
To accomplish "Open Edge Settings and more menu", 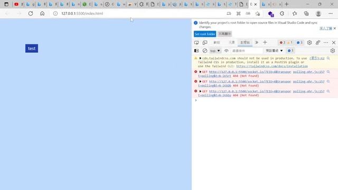I will click(x=331, y=14).
